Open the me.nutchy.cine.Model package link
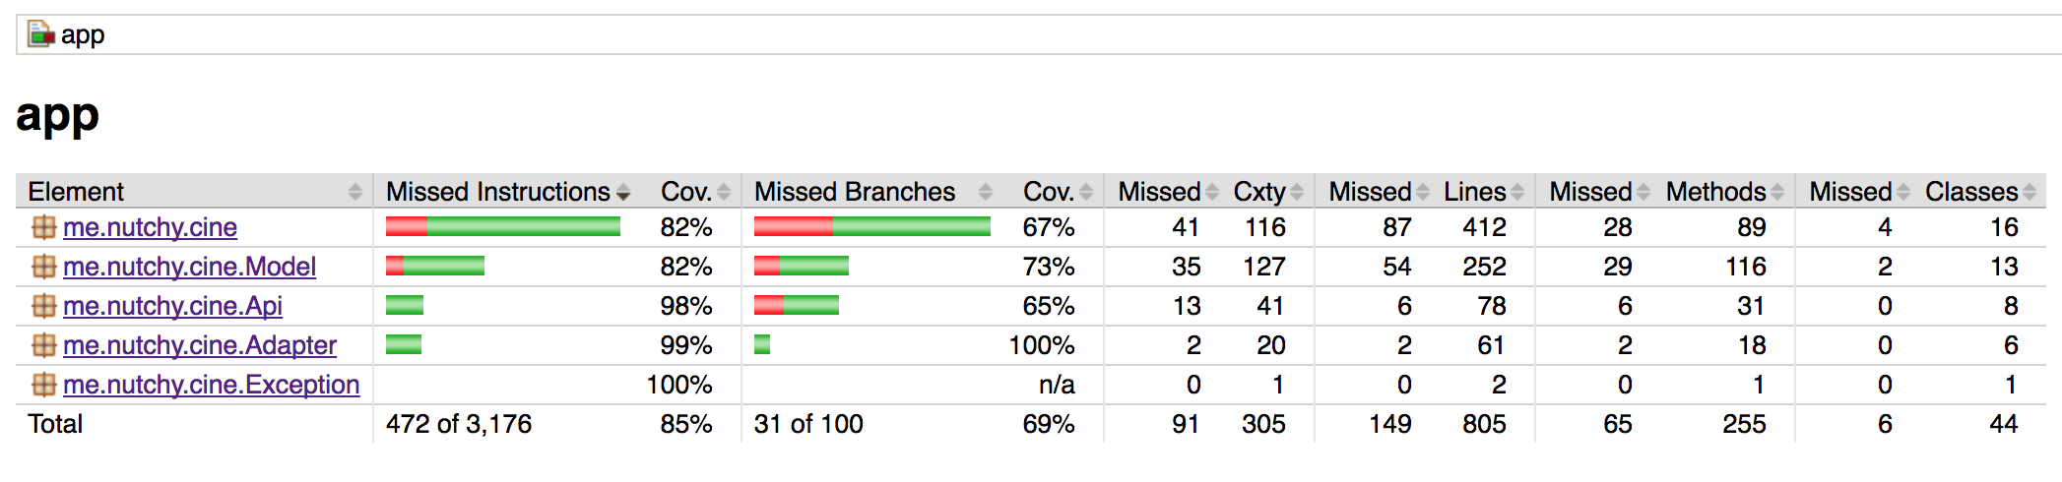Screen dimensions: 2062x482 click(x=189, y=267)
